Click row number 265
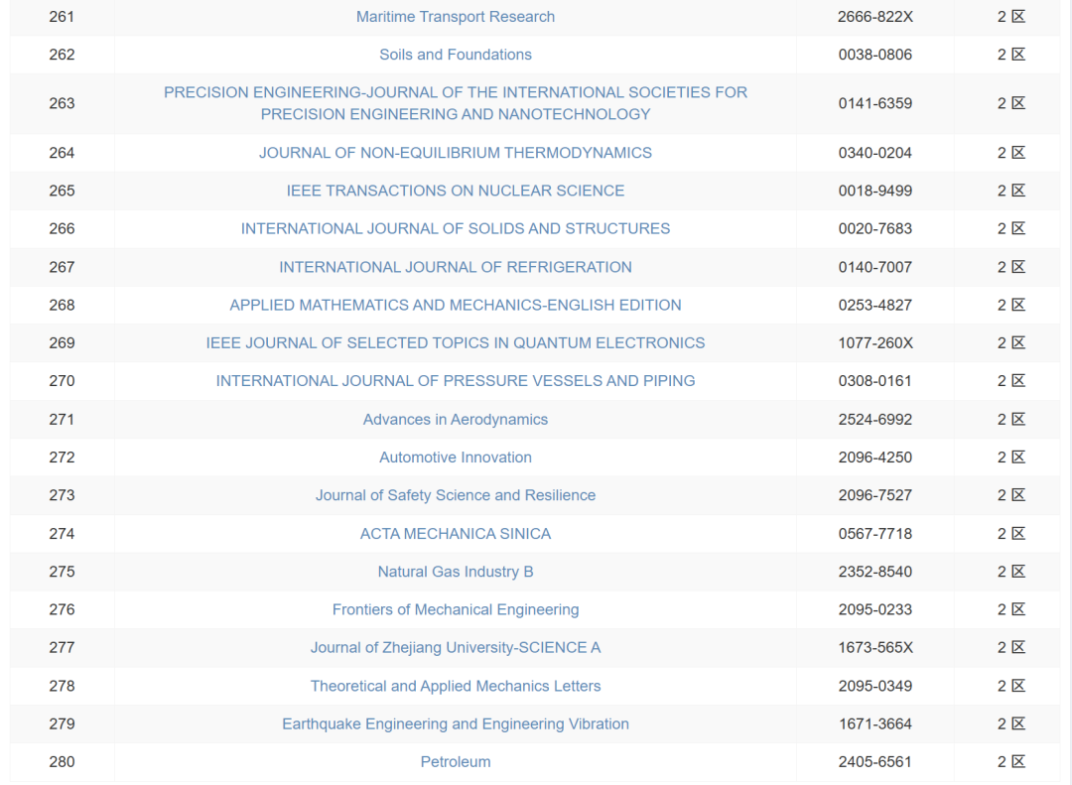The width and height of the screenshot is (1072, 785). (x=62, y=191)
